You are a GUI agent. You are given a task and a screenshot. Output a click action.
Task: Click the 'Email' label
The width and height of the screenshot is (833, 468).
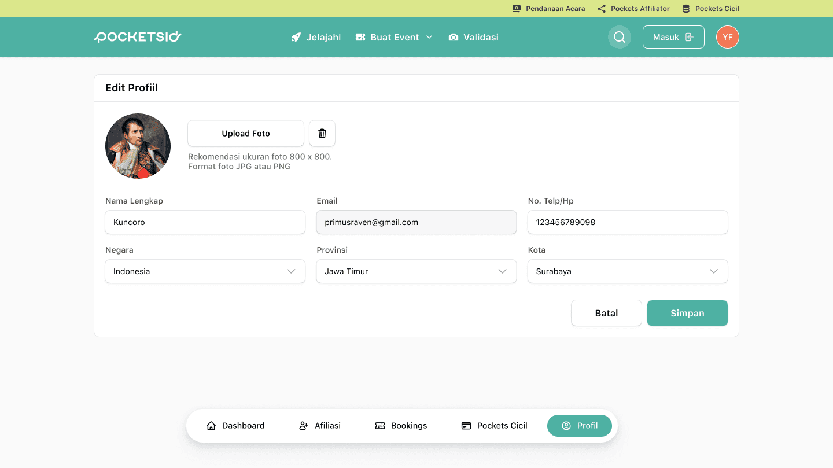click(327, 201)
